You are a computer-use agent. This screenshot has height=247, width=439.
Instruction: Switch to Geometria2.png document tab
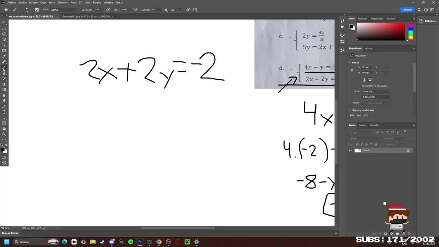point(86,16)
